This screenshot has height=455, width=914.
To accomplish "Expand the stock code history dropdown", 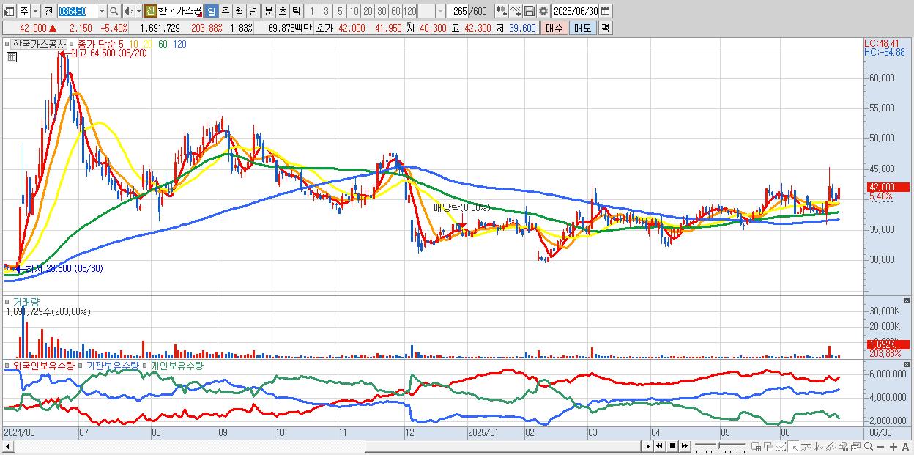I will click(102, 11).
